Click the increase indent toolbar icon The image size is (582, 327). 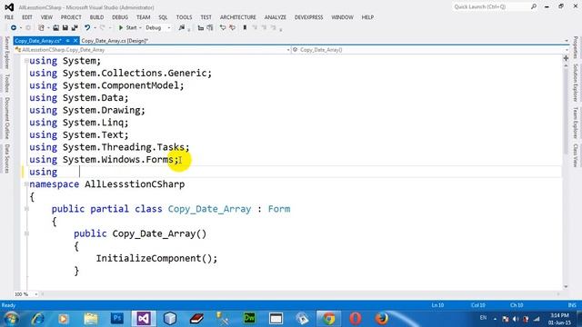pos(210,28)
